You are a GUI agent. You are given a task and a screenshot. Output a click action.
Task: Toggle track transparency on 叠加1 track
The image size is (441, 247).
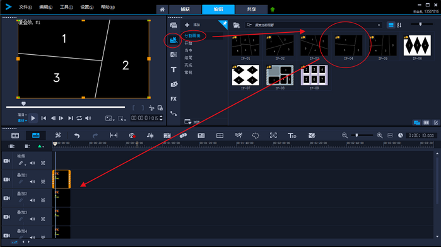pyautogui.click(x=43, y=182)
